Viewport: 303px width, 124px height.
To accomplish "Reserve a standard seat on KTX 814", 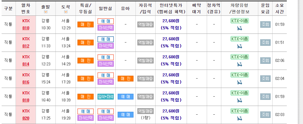I will point(106,57).
